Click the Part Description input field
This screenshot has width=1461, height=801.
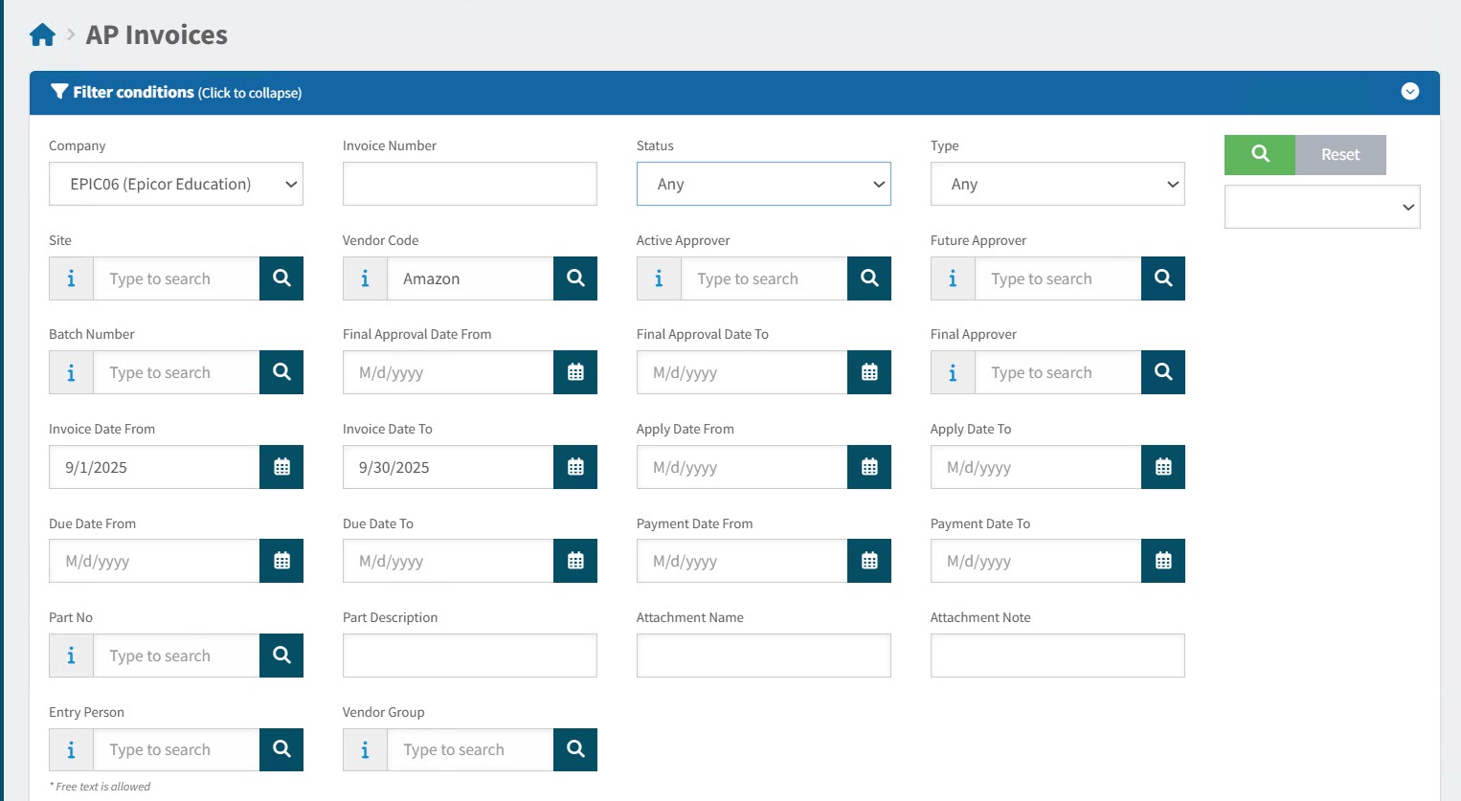click(469, 656)
